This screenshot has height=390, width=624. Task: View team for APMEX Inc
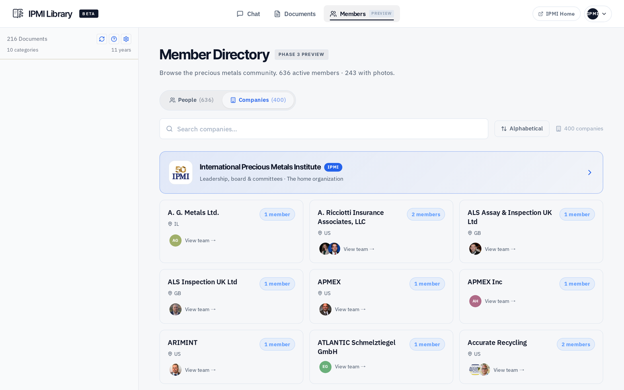(x=500, y=301)
